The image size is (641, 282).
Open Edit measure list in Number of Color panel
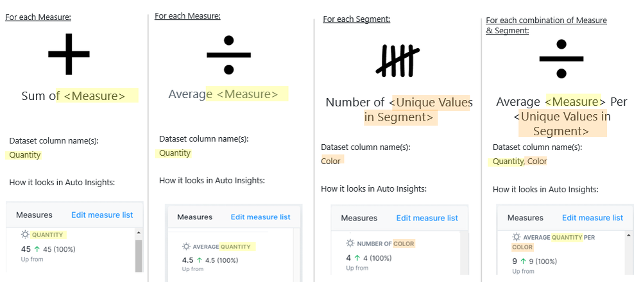click(427, 218)
